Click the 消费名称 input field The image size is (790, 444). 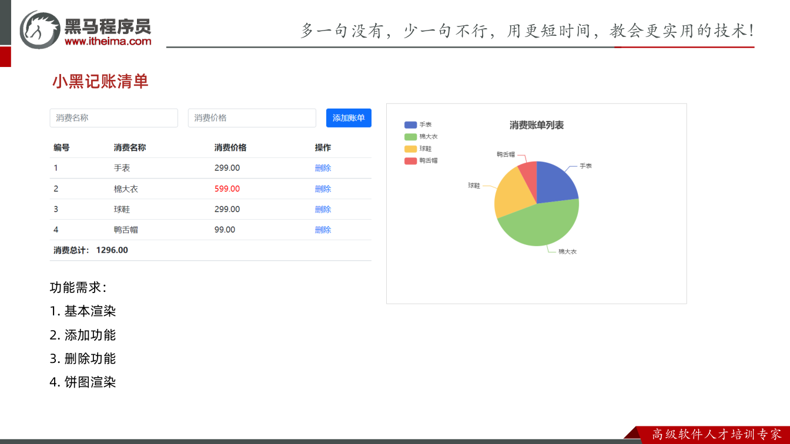pyautogui.click(x=114, y=118)
